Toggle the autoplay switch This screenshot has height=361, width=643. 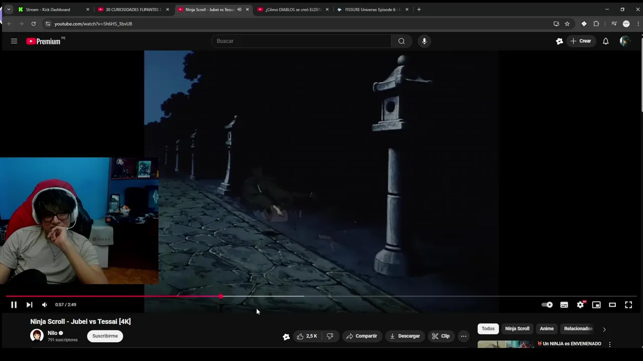(x=547, y=305)
